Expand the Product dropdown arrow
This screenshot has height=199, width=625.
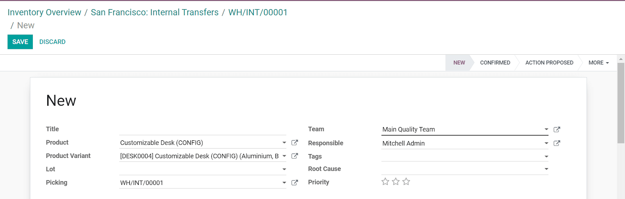pyautogui.click(x=284, y=143)
